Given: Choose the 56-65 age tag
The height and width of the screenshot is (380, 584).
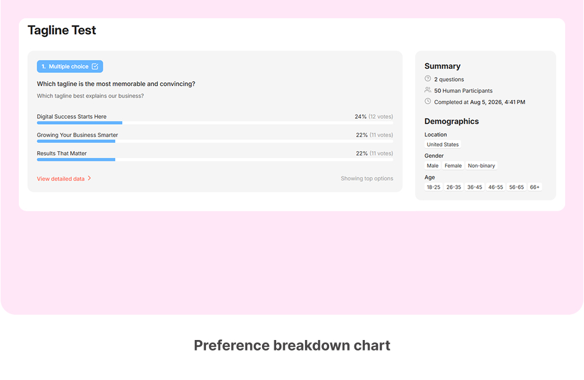Looking at the screenshot, I should tap(516, 187).
